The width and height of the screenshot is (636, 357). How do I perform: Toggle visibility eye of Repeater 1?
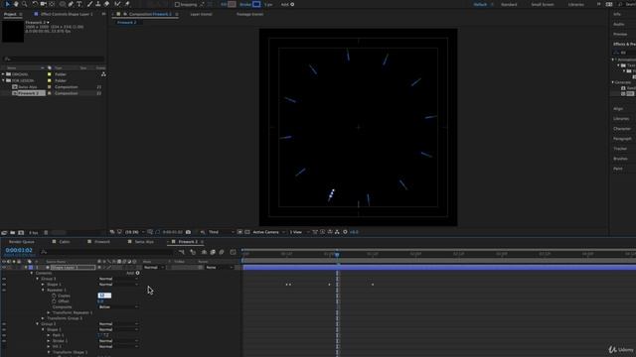(4, 291)
